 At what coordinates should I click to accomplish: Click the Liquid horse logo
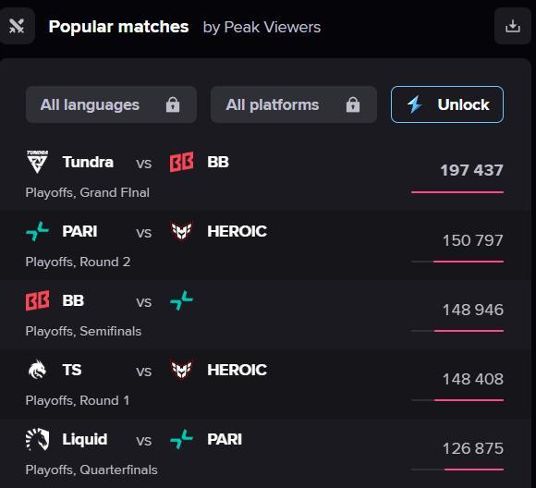coord(37,439)
